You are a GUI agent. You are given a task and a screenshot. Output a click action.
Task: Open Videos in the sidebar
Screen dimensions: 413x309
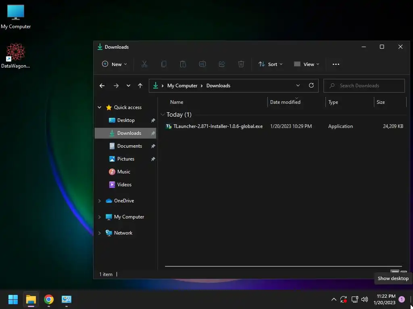pos(124,185)
